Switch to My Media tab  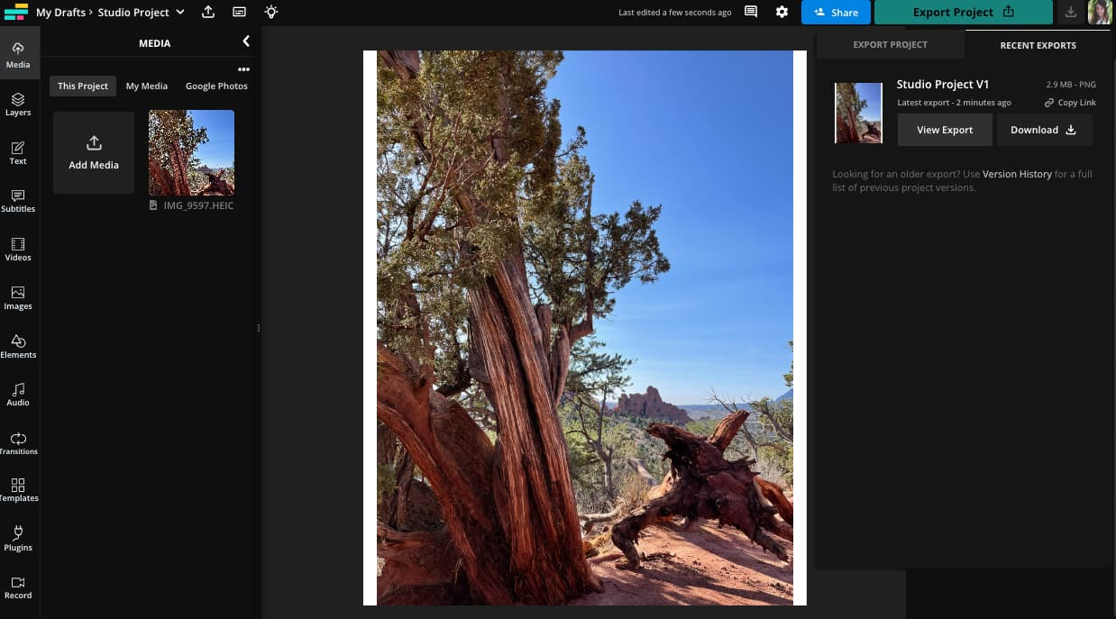coord(147,86)
